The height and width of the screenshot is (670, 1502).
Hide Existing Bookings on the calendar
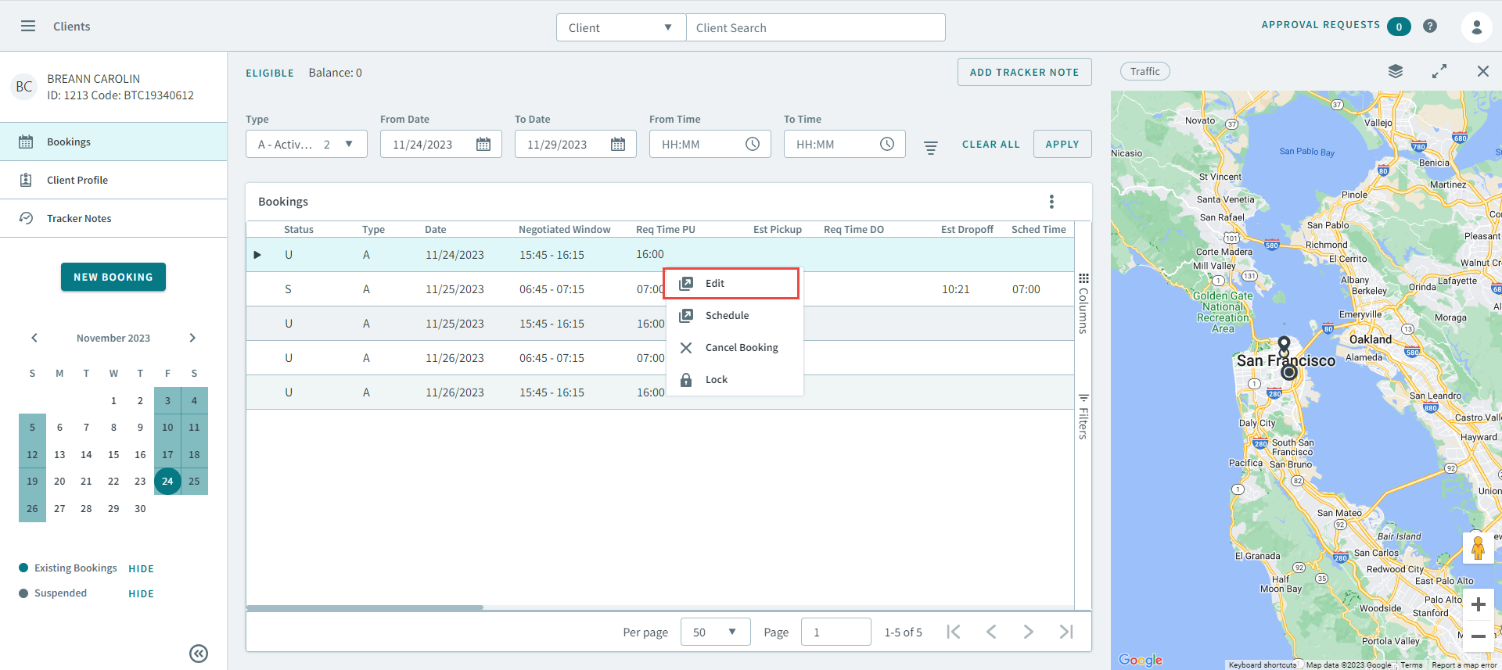[141, 569]
